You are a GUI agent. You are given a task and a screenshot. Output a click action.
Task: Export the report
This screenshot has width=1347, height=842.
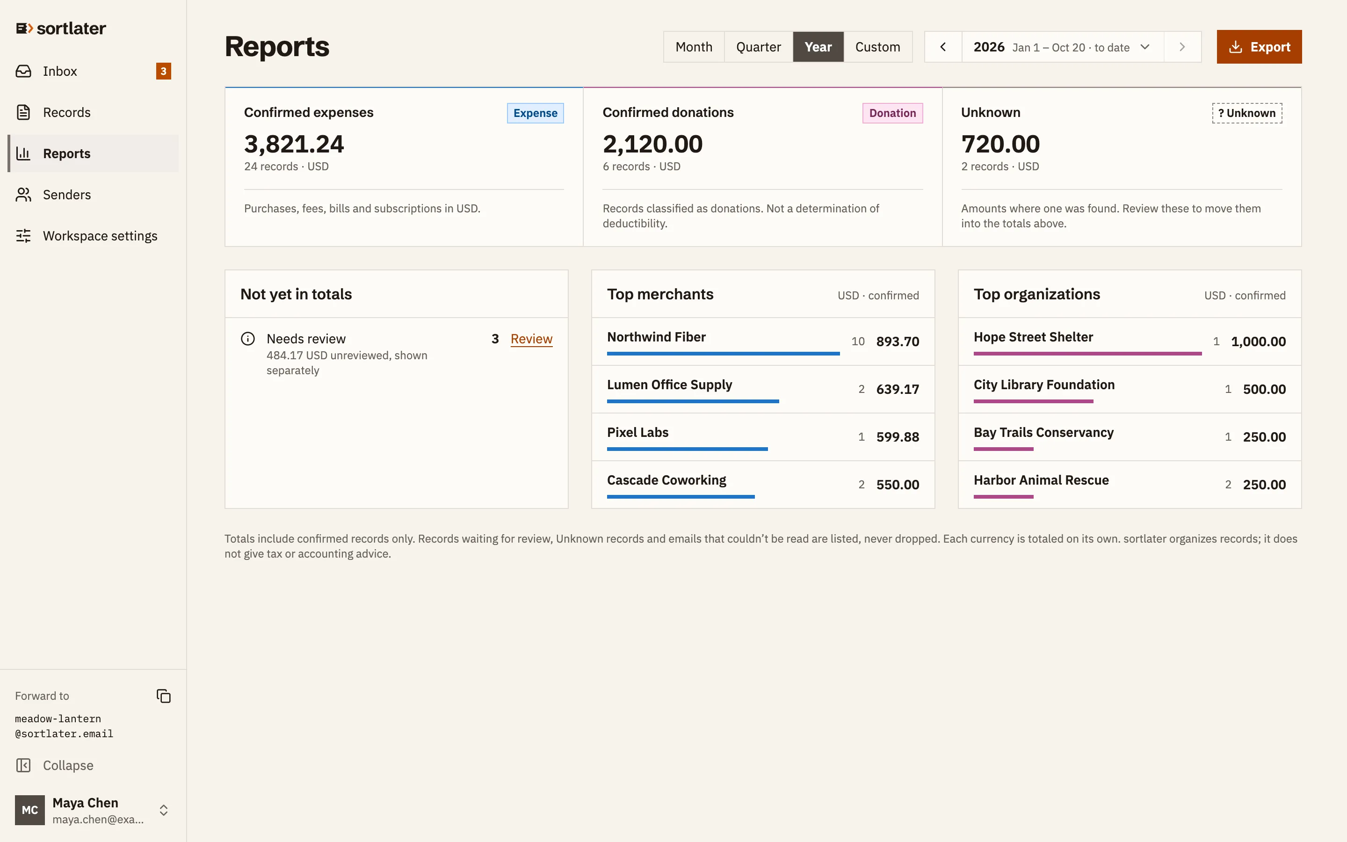(x=1259, y=47)
